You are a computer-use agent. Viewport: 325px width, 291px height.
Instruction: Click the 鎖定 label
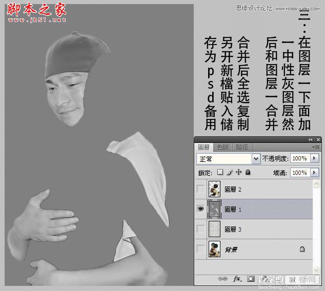click(205, 173)
